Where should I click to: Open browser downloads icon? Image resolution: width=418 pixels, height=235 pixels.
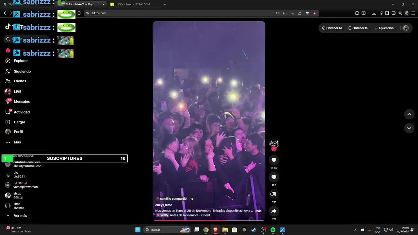[x=374, y=13]
